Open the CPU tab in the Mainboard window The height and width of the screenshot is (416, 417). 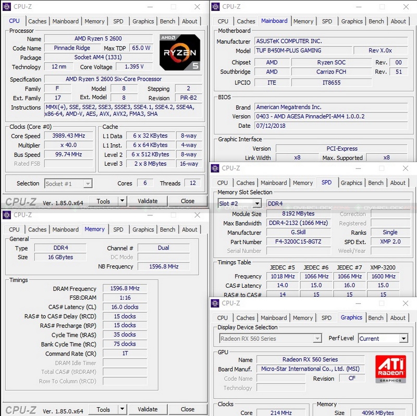223,21
